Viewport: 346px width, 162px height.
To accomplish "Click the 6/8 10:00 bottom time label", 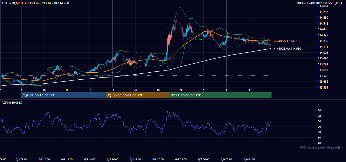I will (44, 159).
